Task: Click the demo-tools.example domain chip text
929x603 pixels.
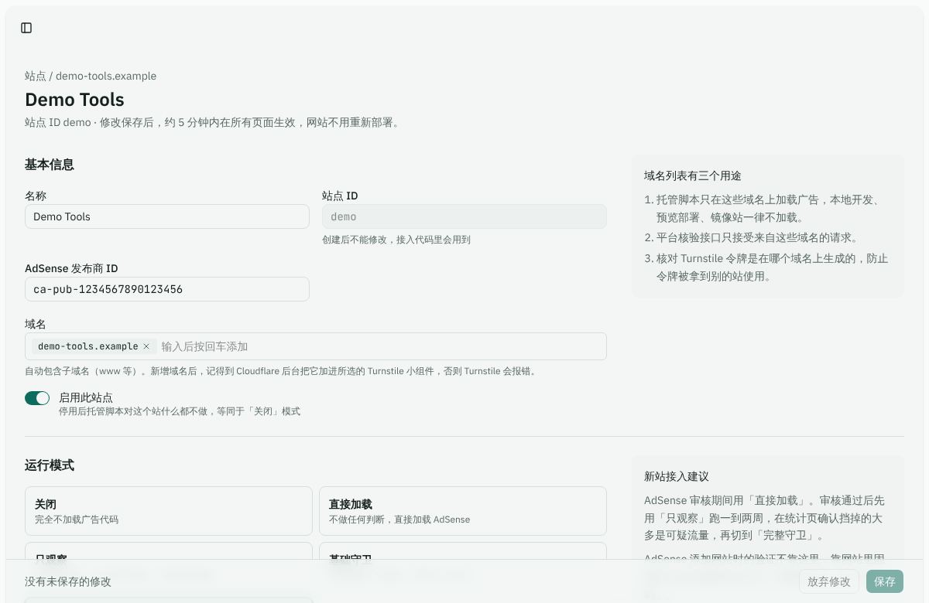Action: click(x=88, y=346)
